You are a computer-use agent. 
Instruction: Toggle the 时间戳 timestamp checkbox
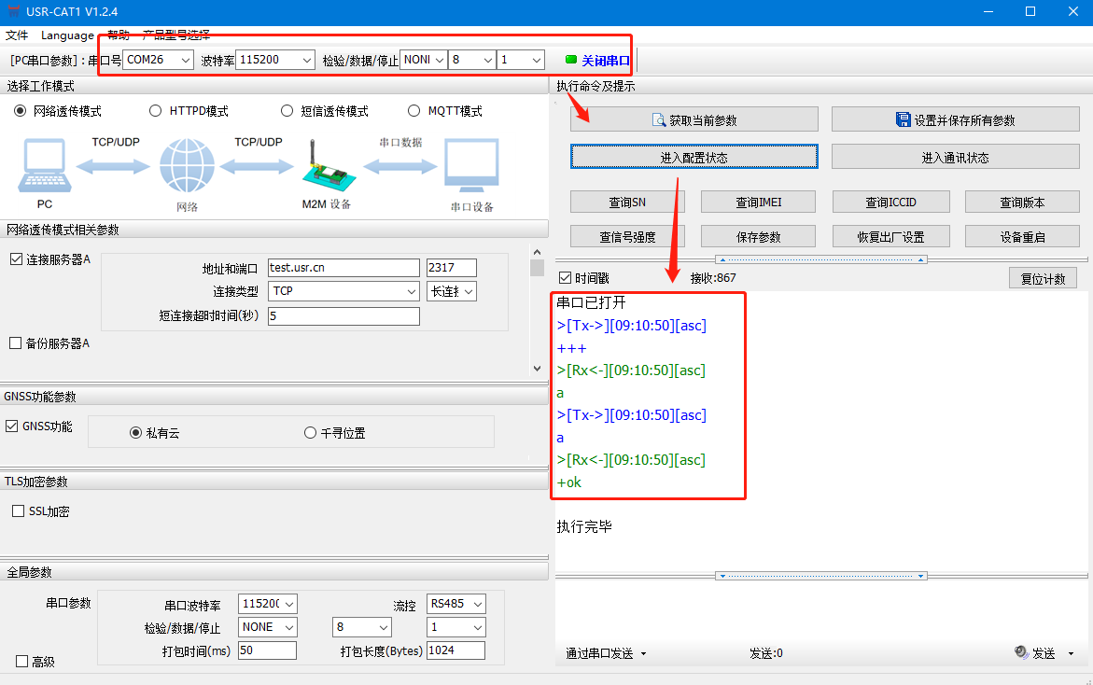pos(565,278)
